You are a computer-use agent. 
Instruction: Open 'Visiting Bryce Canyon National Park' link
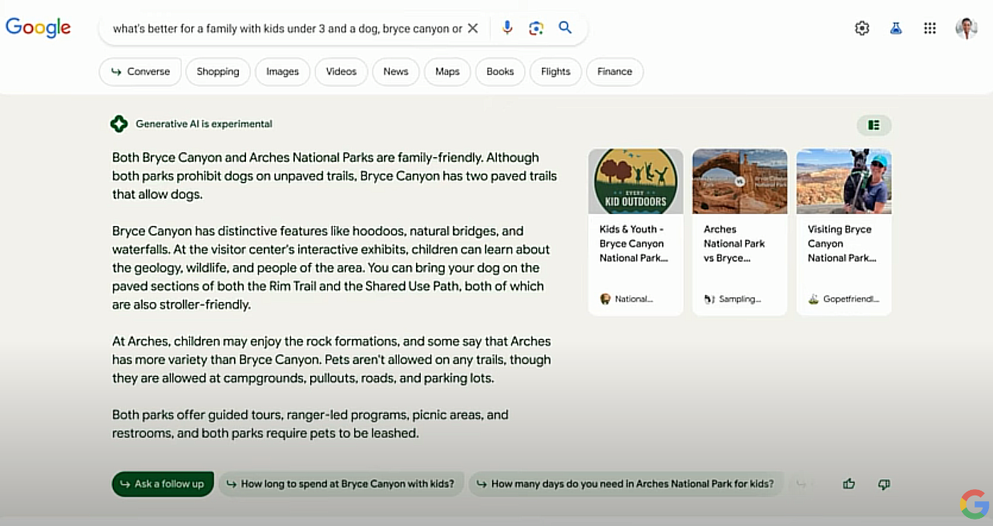point(842,244)
